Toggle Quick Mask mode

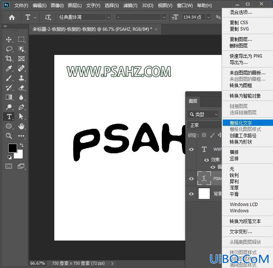pyautogui.click(x=9, y=166)
